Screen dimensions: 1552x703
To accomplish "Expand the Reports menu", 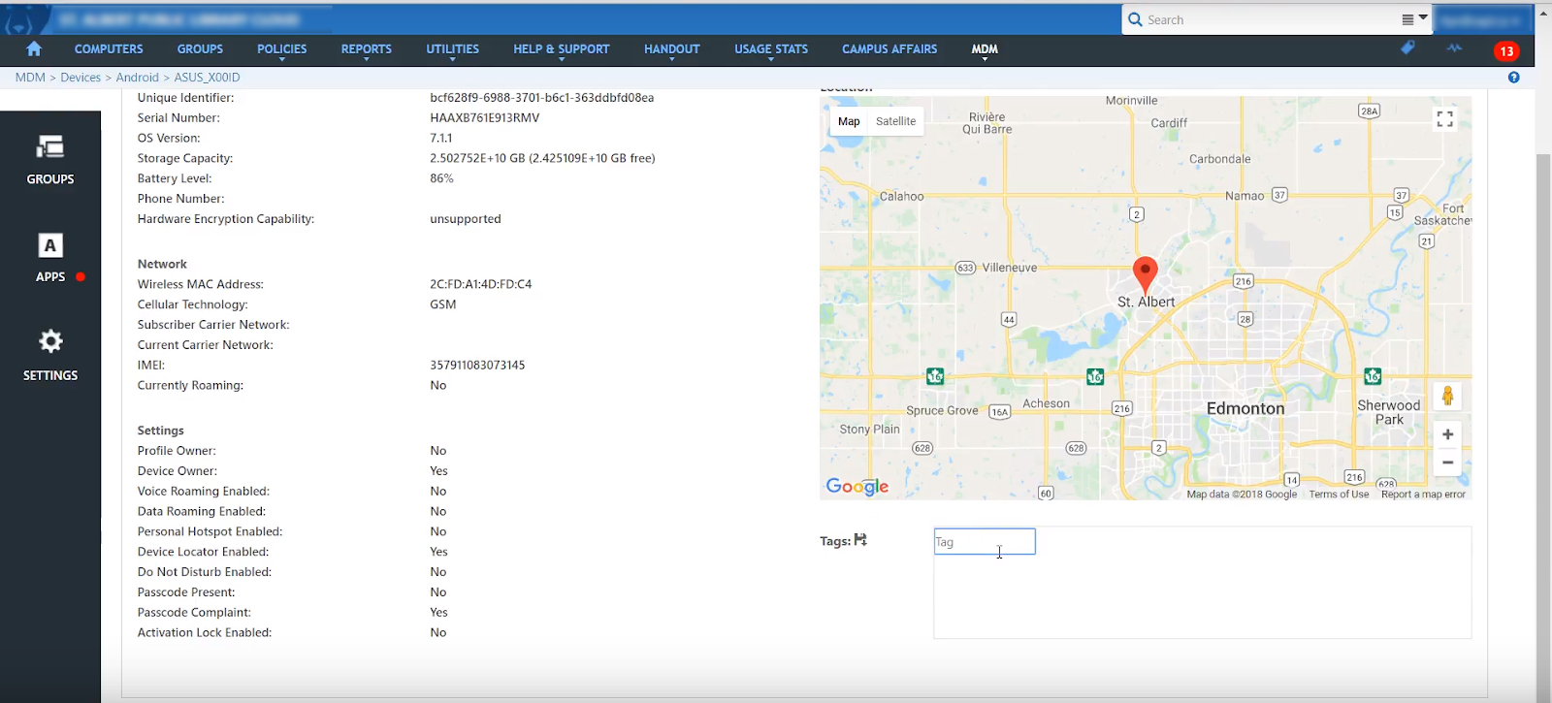I will click(366, 50).
